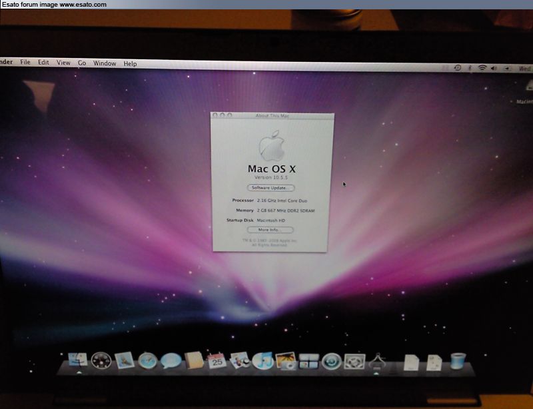Click Version 10.5.5 text
Screen dimensions: 533x409
coord(271,177)
